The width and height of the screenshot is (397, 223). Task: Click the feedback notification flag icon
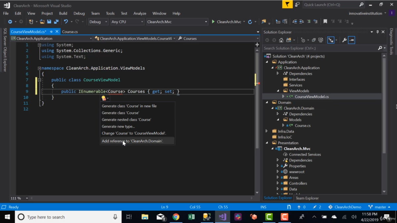(287, 5)
